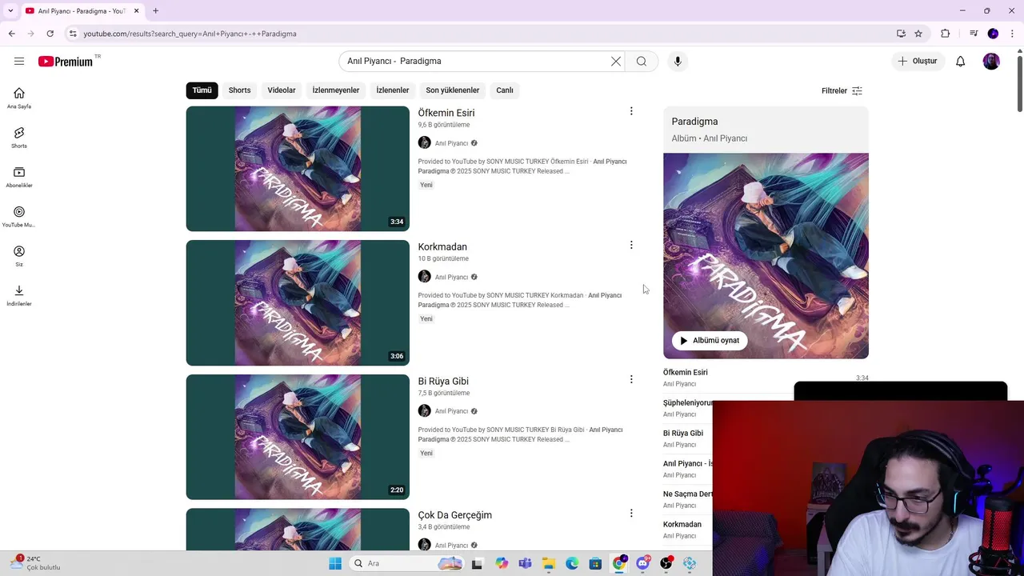Select the Videolar filter chip
Screen dimensions: 1024x576
click(x=282, y=90)
